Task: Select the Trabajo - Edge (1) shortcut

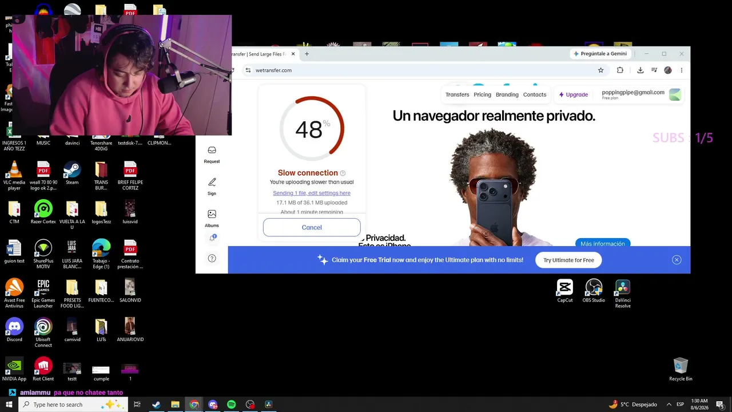Action: point(101,254)
